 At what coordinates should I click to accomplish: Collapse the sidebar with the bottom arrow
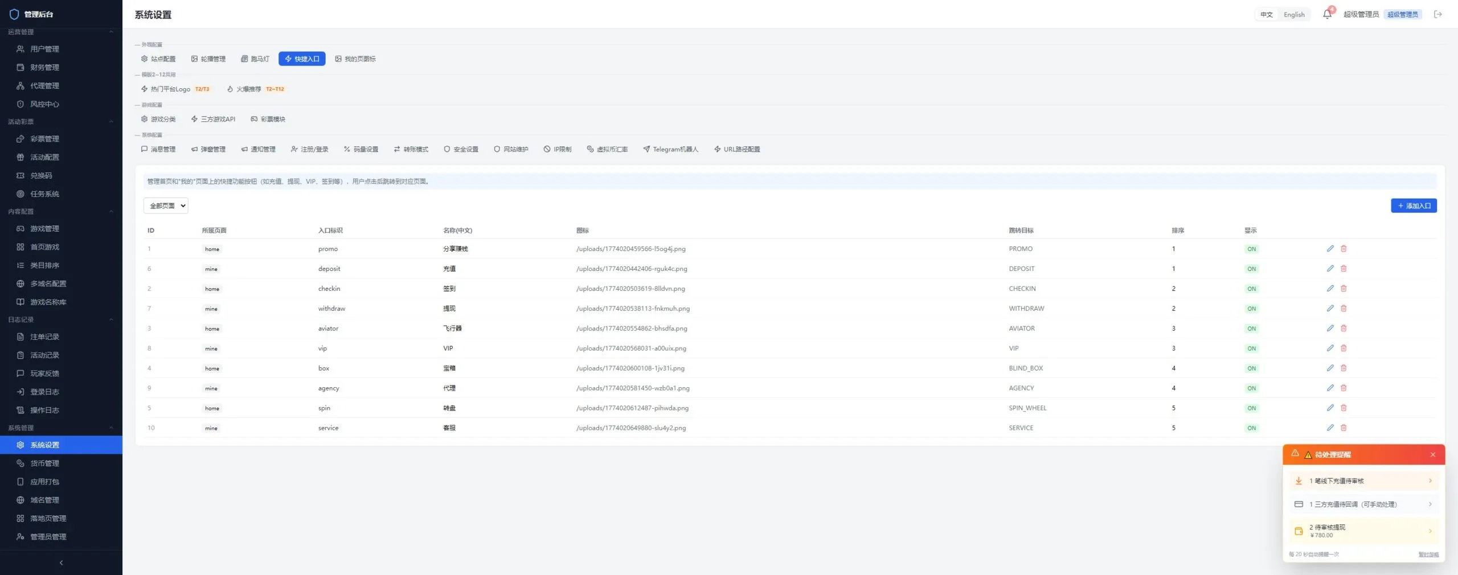click(x=61, y=563)
